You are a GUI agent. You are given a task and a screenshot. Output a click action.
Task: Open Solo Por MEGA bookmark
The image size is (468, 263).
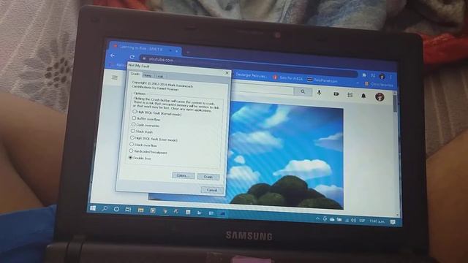(x=287, y=78)
